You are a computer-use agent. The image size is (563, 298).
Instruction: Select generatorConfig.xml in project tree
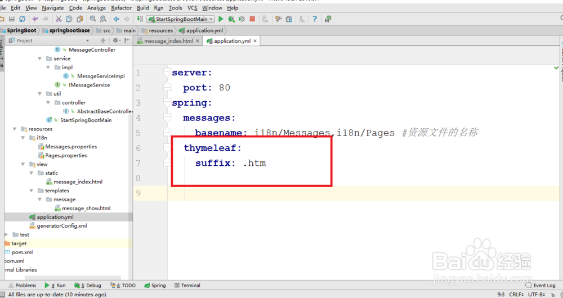[x=62, y=226]
